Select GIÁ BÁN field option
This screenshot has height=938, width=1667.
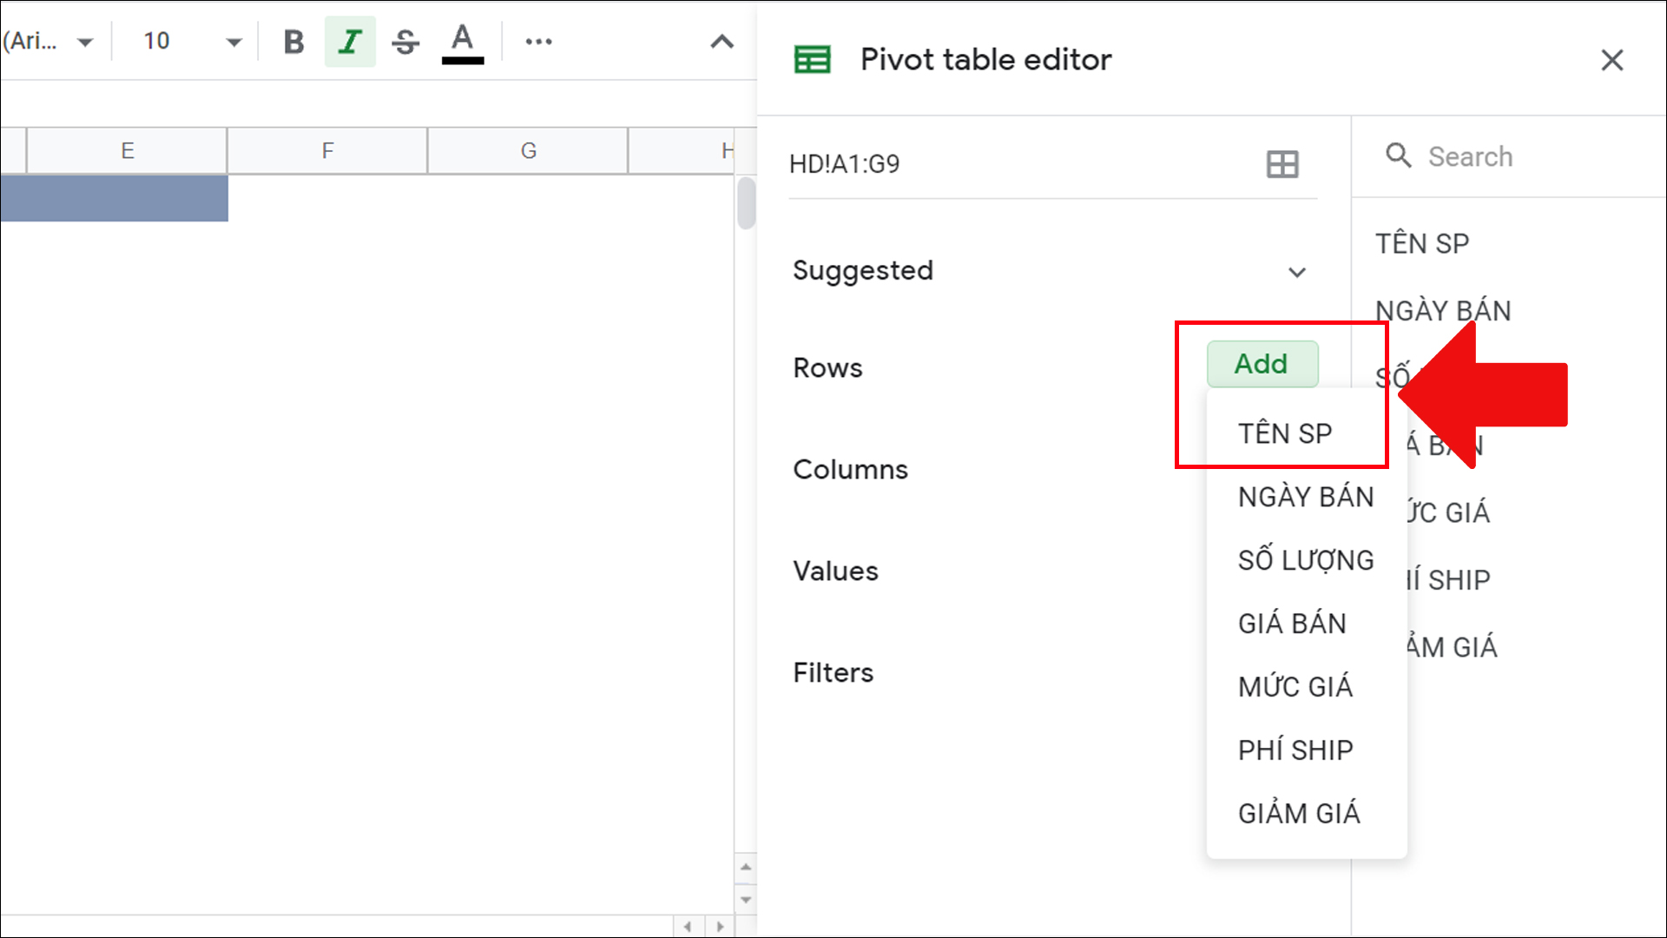tap(1290, 622)
